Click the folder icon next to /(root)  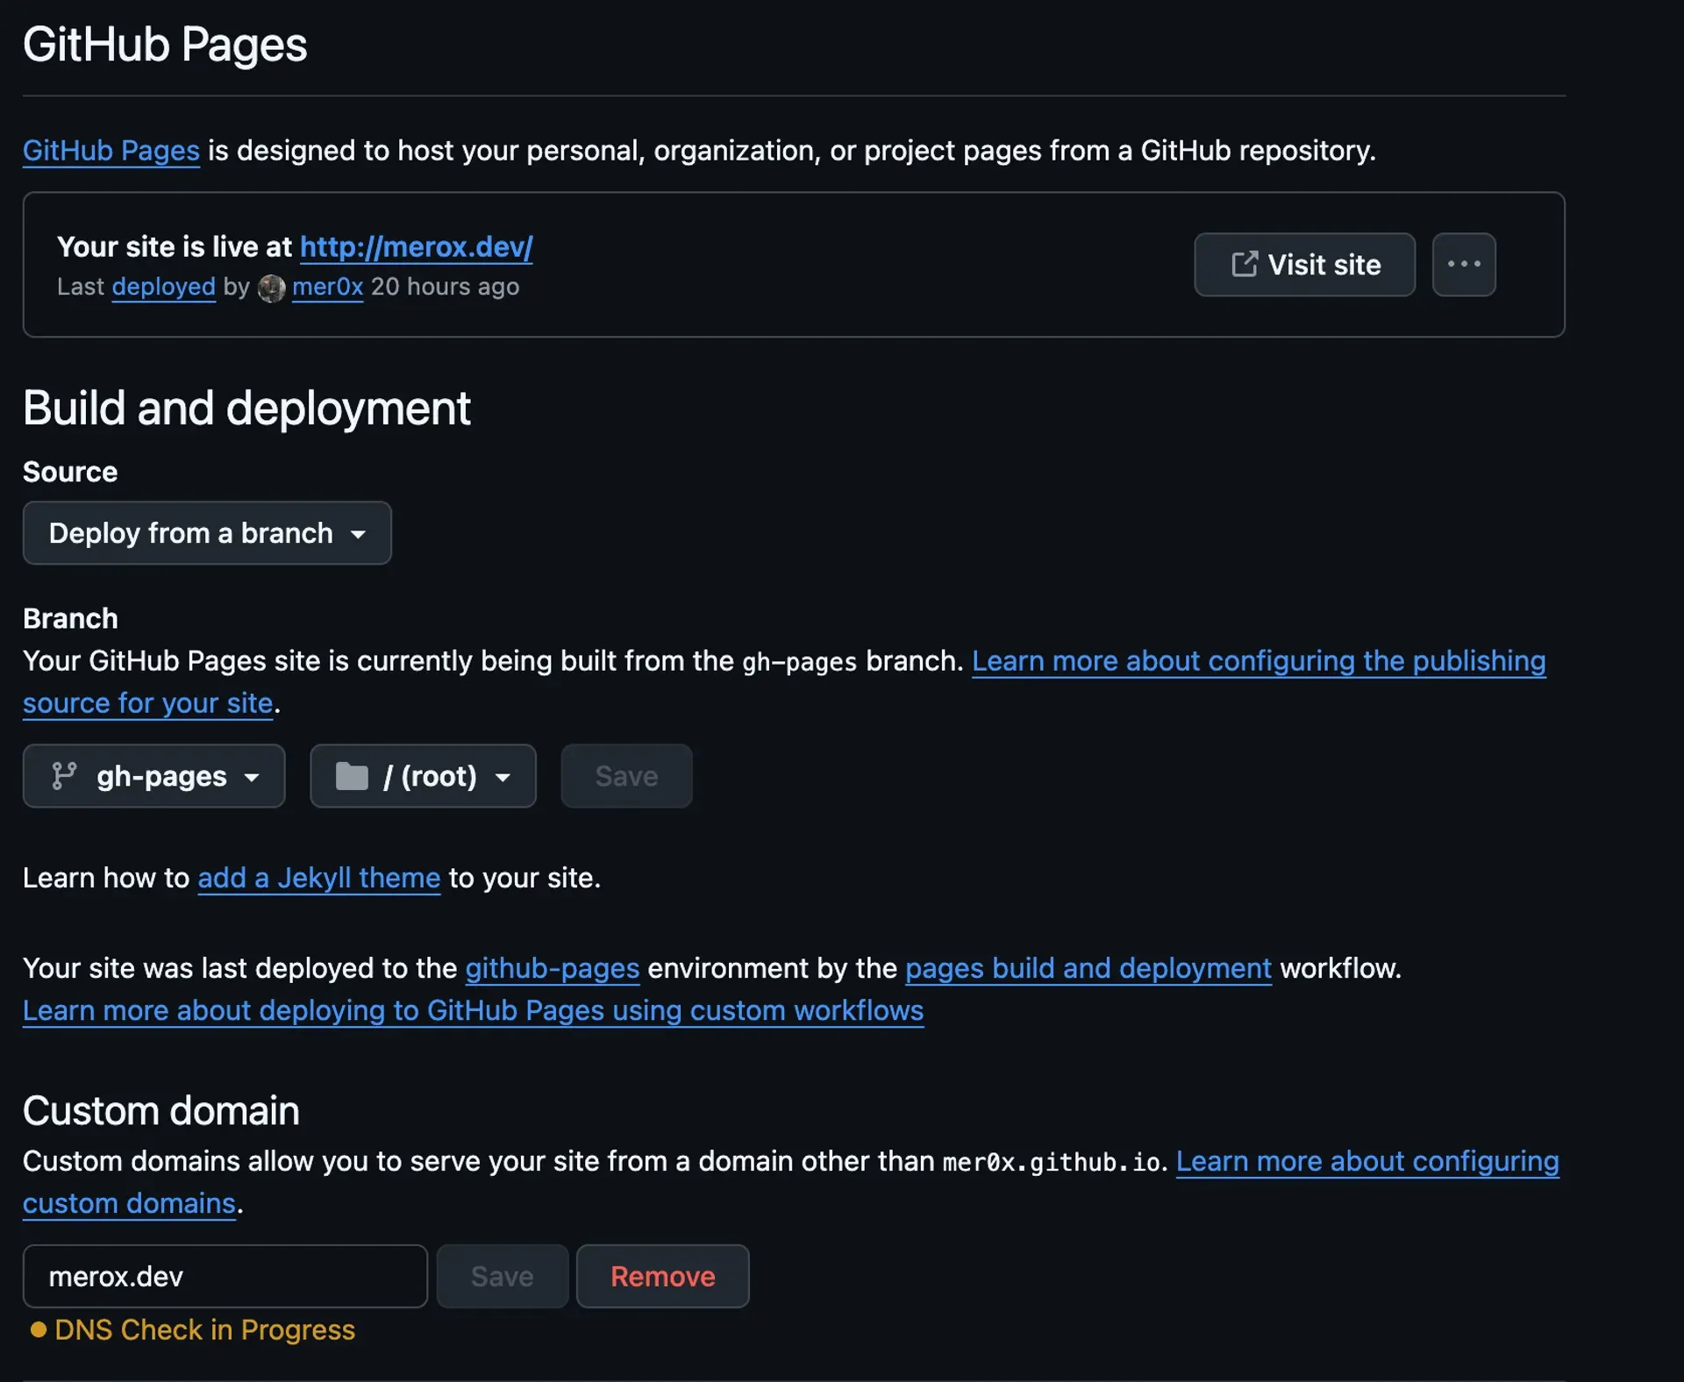(x=353, y=775)
